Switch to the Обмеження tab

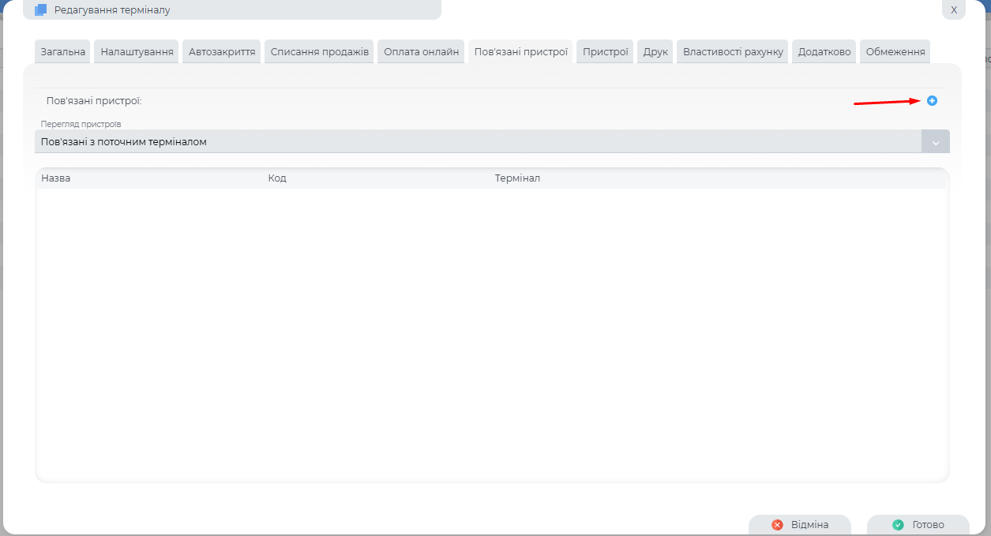click(895, 52)
